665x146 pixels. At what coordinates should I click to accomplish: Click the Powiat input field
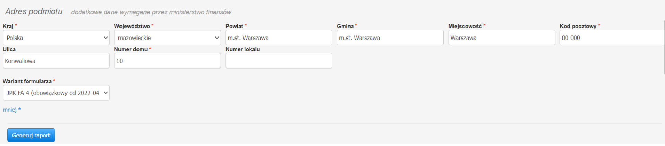point(279,38)
